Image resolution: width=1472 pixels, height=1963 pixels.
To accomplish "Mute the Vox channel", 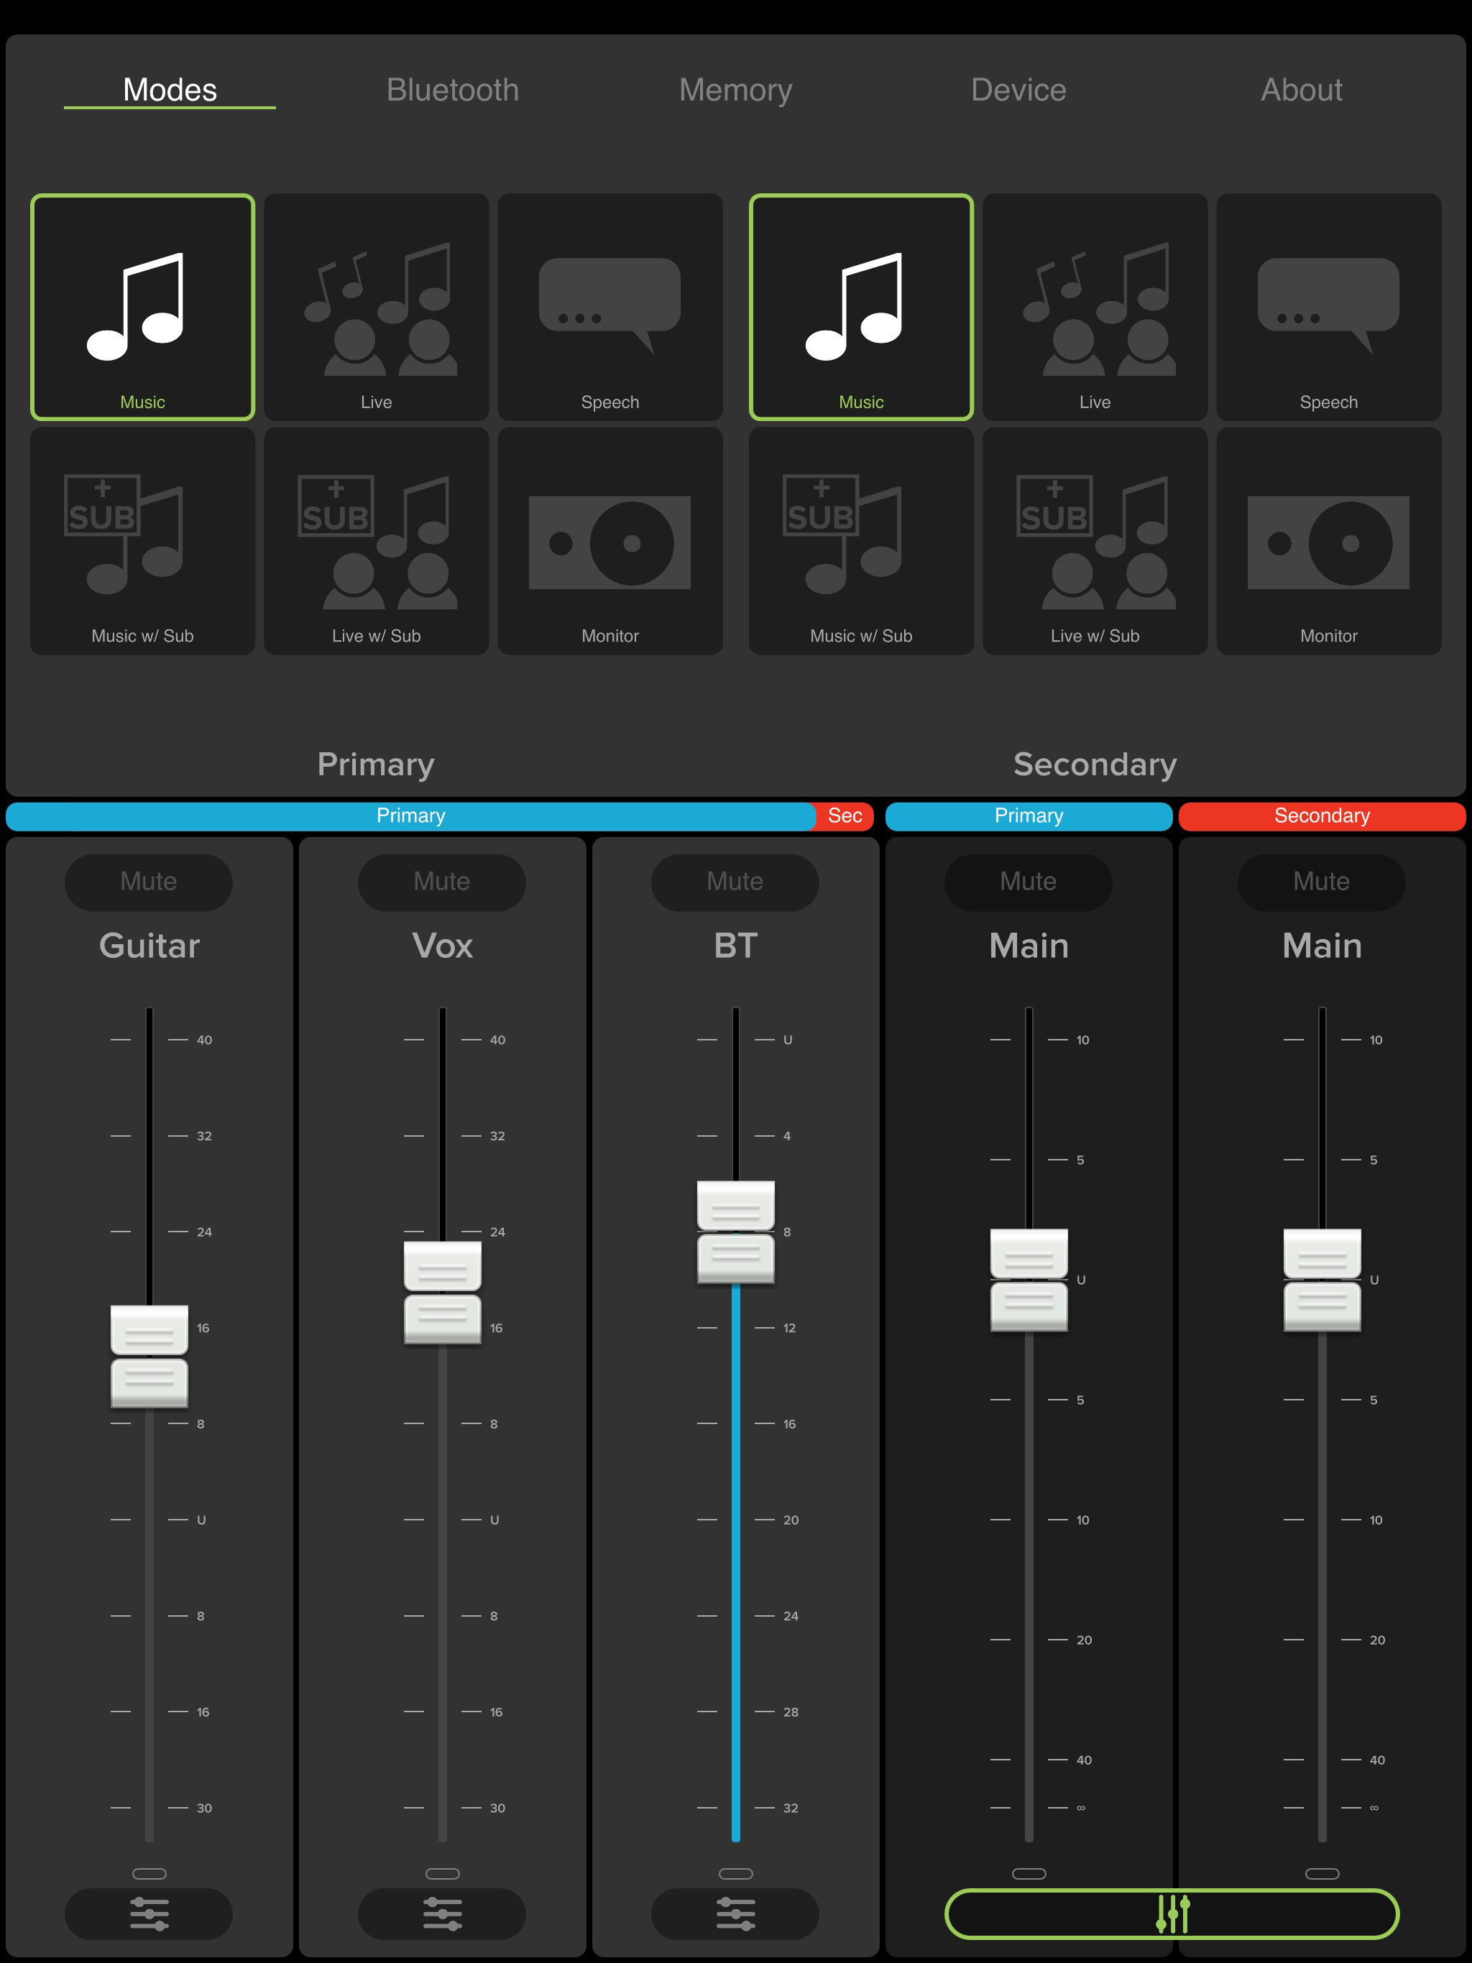I will point(441,881).
